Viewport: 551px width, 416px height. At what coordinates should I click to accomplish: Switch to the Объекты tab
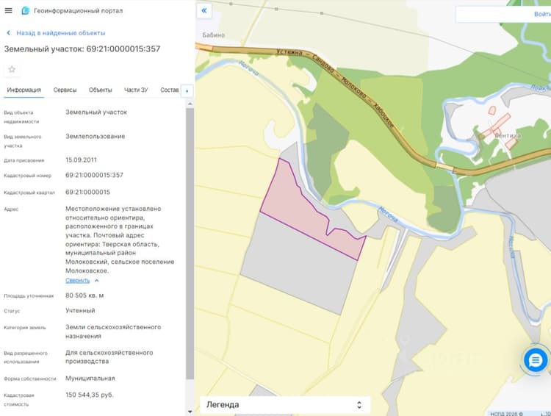[x=100, y=90]
